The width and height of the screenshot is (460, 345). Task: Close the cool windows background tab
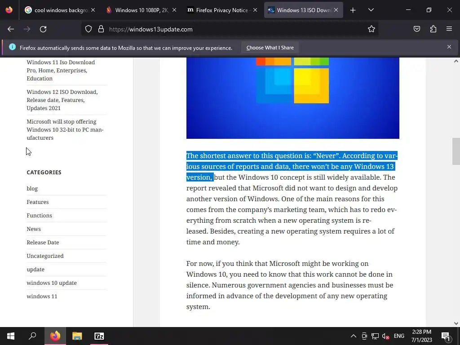[x=93, y=10]
